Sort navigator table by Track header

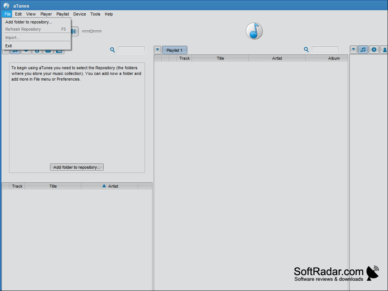pos(17,186)
